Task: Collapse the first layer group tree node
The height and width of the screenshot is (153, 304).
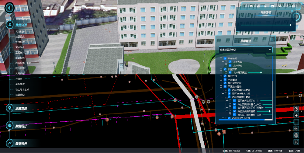Action: click(221, 58)
